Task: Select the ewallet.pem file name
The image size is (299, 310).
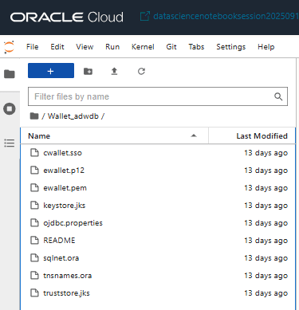Action: click(x=65, y=188)
